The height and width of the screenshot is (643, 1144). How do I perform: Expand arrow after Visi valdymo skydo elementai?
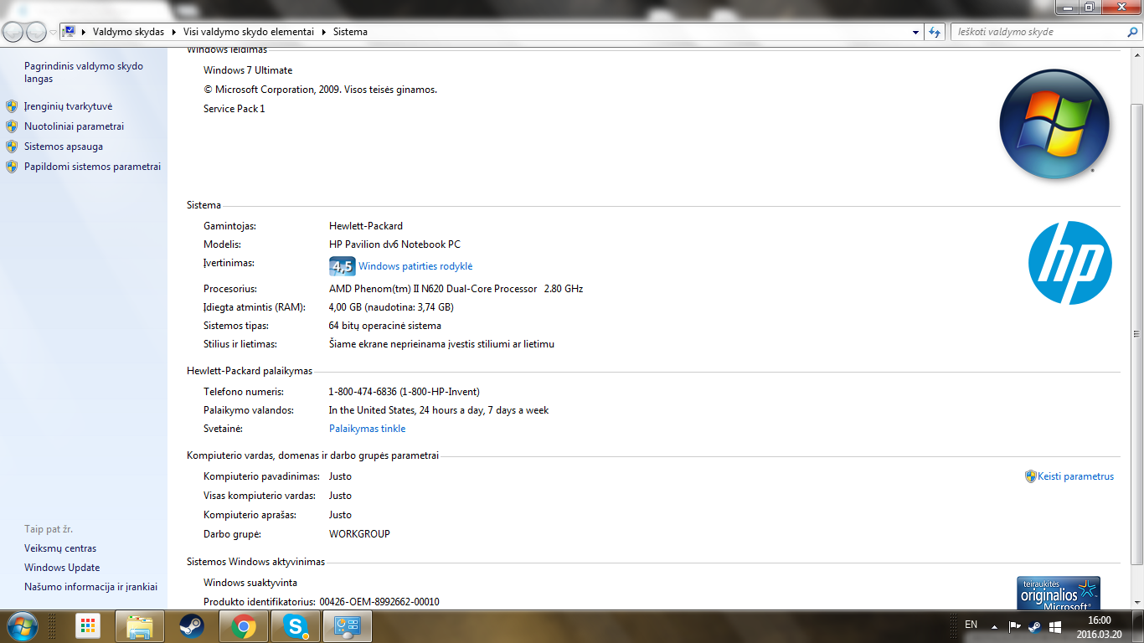(324, 32)
